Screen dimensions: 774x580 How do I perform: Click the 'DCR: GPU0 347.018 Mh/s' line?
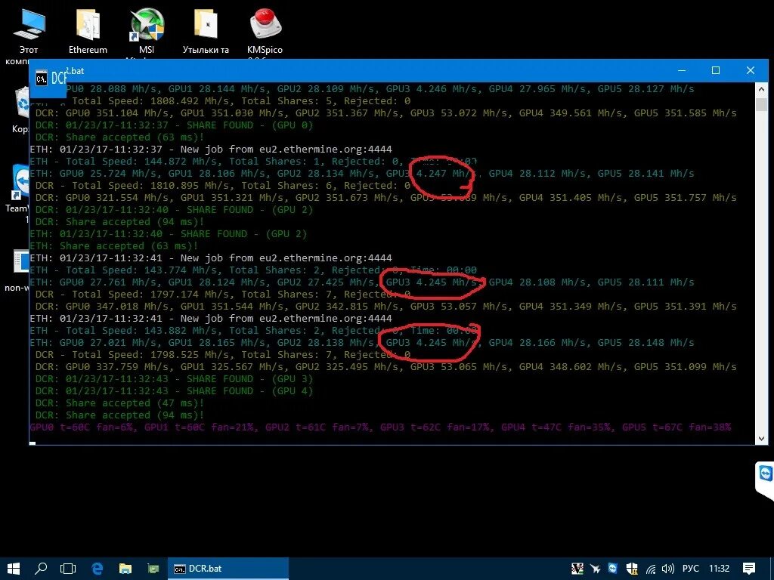[386, 307]
